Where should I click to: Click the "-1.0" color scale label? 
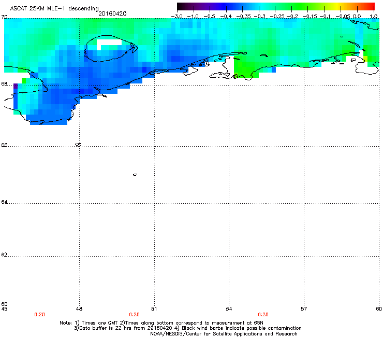point(193,17)
